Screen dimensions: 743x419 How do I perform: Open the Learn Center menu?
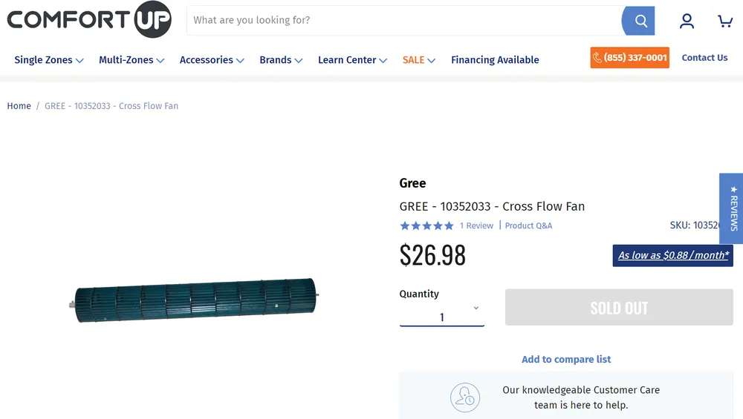pyautogui.click(x=352, y=60)
